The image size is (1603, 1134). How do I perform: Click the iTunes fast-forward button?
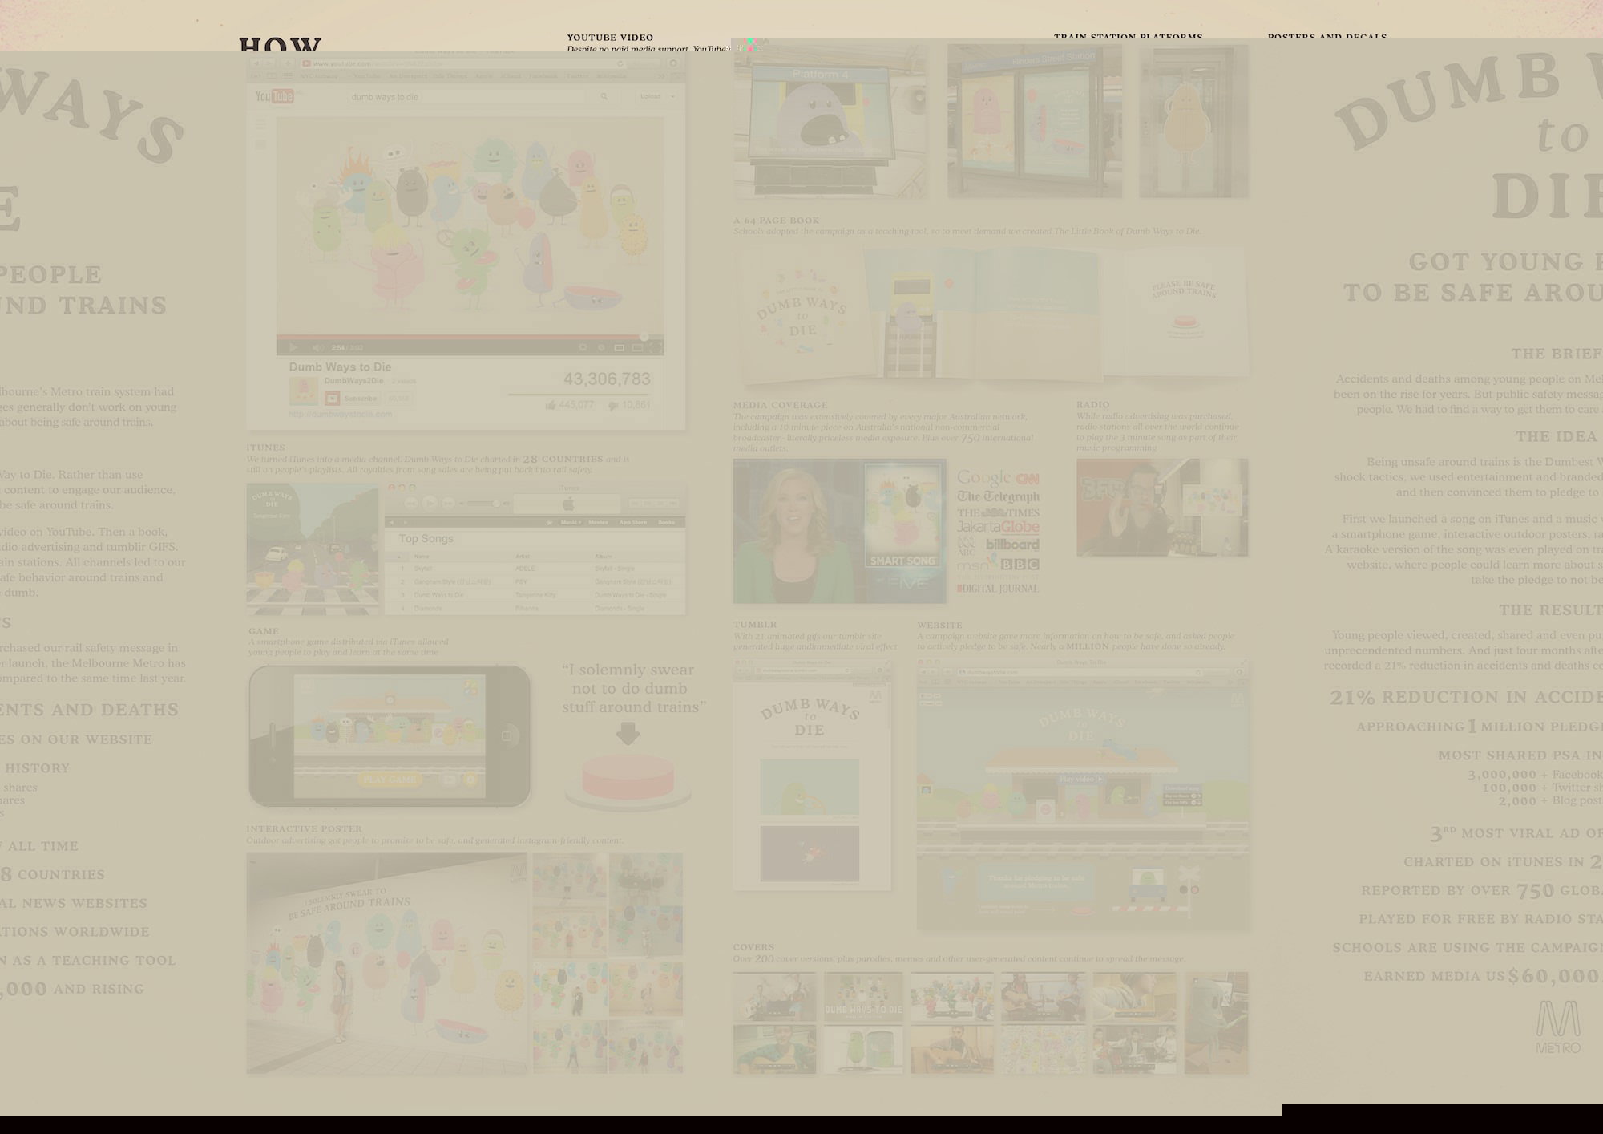click(449, 503)
